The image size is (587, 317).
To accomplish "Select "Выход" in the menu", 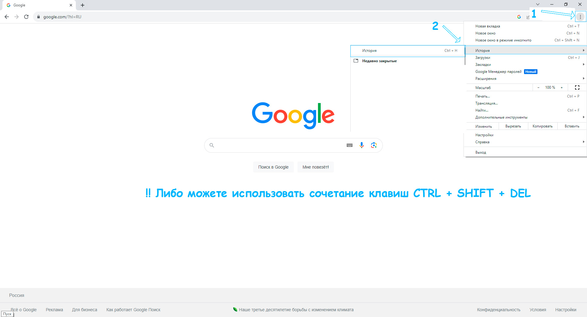I will pos(525,152).
